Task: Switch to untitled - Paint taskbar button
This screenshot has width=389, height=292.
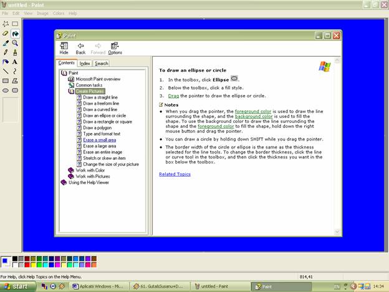Action: (219, 286)
